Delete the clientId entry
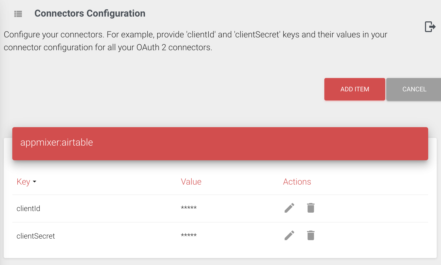441x265 pixels. tap(311, 208)
